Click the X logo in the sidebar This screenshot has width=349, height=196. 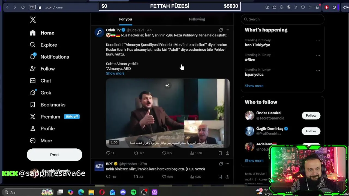(33, 20)
